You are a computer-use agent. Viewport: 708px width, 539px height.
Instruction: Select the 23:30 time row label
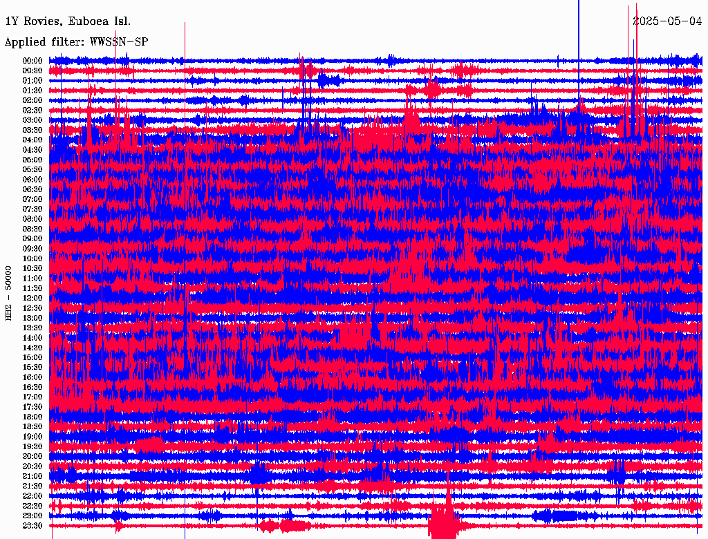(x=32, y=525)
